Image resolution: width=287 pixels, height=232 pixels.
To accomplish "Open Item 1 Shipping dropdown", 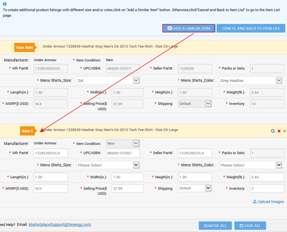I will pos(195,188).
